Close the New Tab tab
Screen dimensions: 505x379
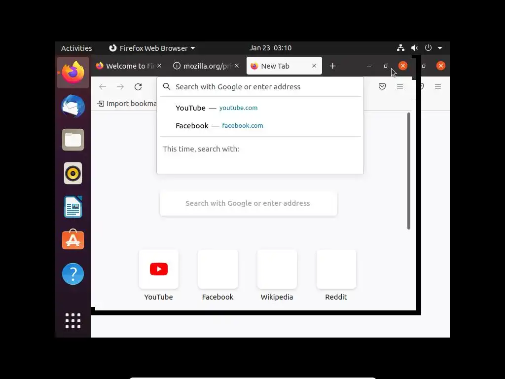pyautogui.click(x=314, y=66)
